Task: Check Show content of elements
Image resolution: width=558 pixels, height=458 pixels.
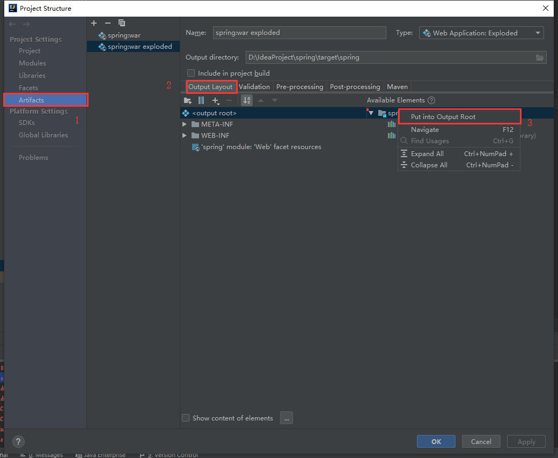Action: (186, 418)
